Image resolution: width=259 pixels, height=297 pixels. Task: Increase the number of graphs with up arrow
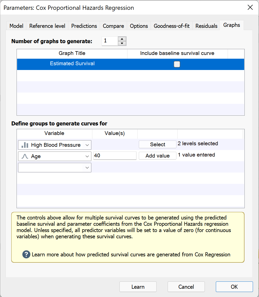click(122, 39)
